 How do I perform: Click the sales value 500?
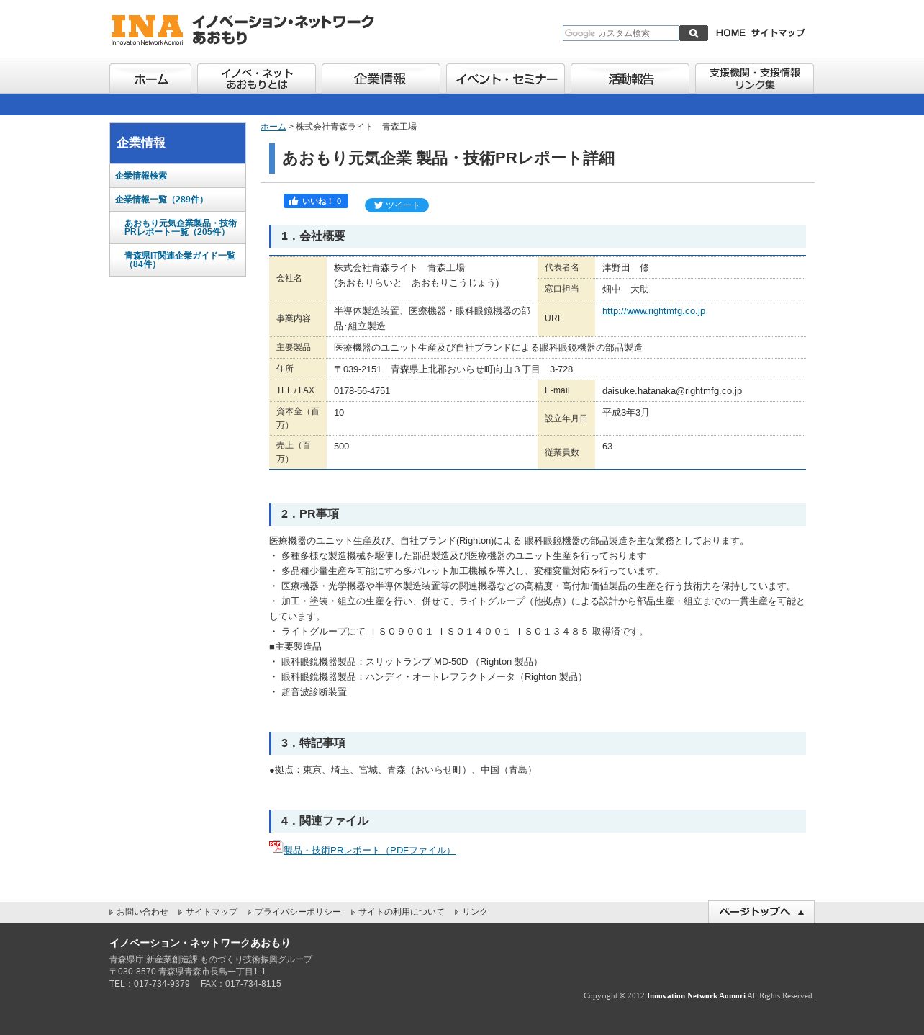coord(341,447)
